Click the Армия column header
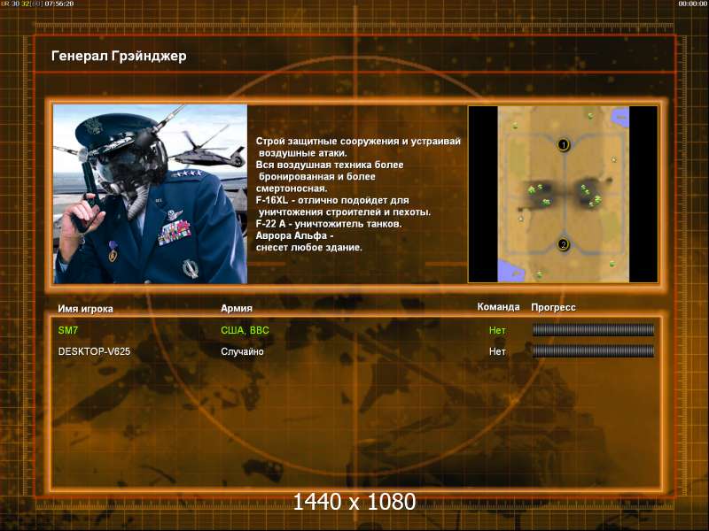 click(x=237, y=308)
